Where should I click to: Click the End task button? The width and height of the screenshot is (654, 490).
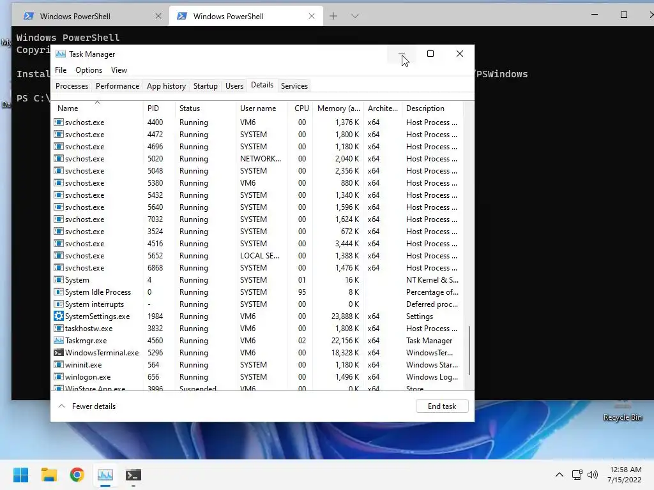coord(442,406)
